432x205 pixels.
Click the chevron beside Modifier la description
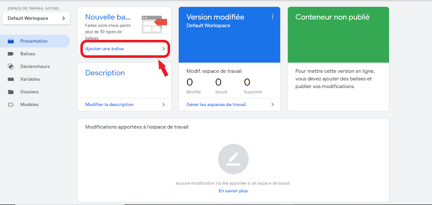pos(163,105)
